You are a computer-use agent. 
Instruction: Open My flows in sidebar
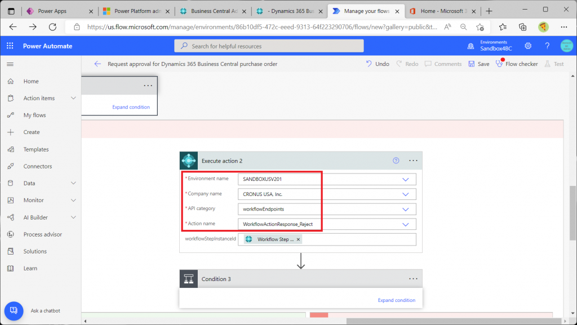point(34,115)
